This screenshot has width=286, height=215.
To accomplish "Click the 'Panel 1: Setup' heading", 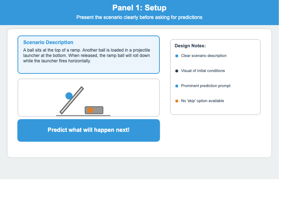I will coord(139,8).
